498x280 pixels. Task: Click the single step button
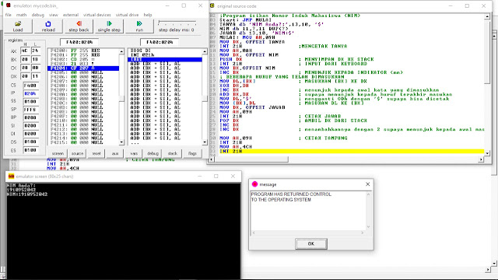click(109, 26)
